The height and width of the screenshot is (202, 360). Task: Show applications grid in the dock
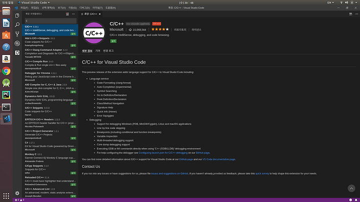[x=6, y=196]
